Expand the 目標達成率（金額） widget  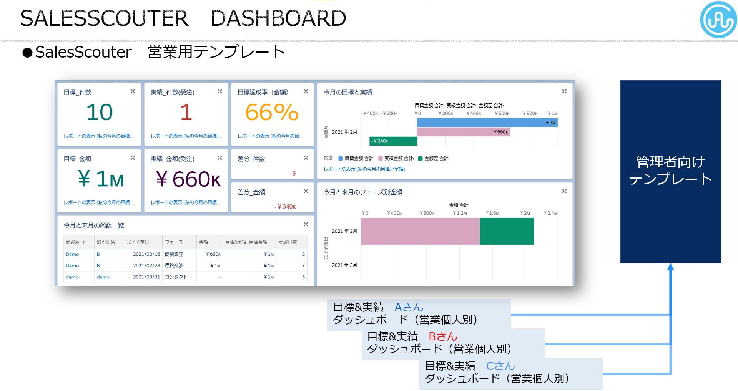[306, 91]
